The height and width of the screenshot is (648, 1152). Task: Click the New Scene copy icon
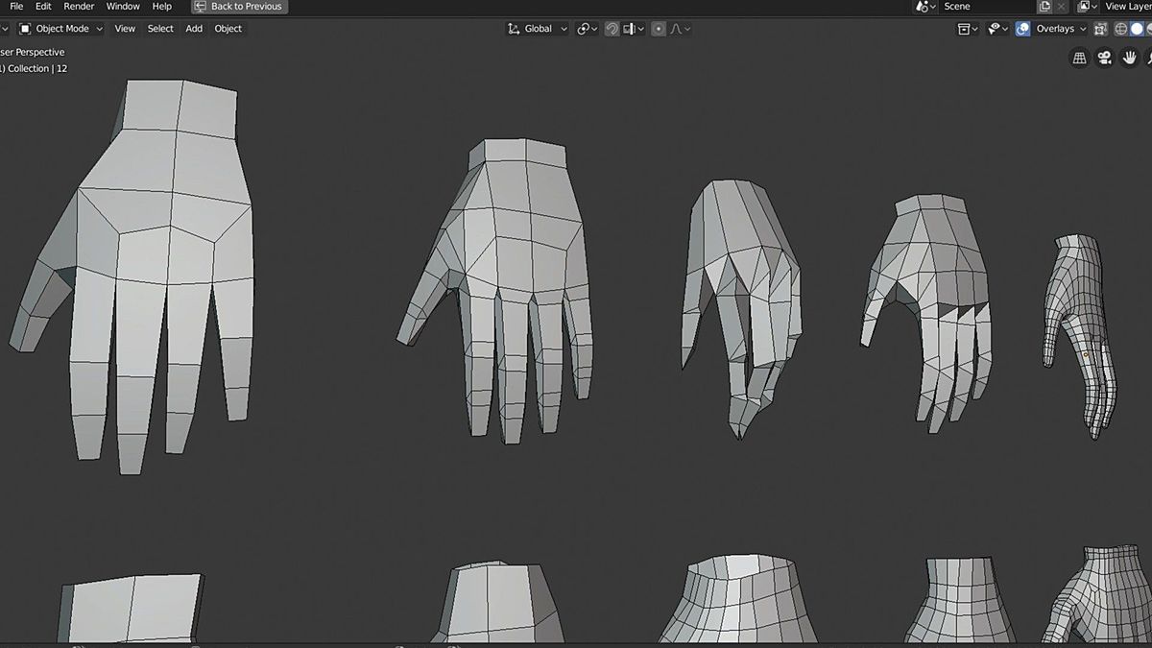1044,6
